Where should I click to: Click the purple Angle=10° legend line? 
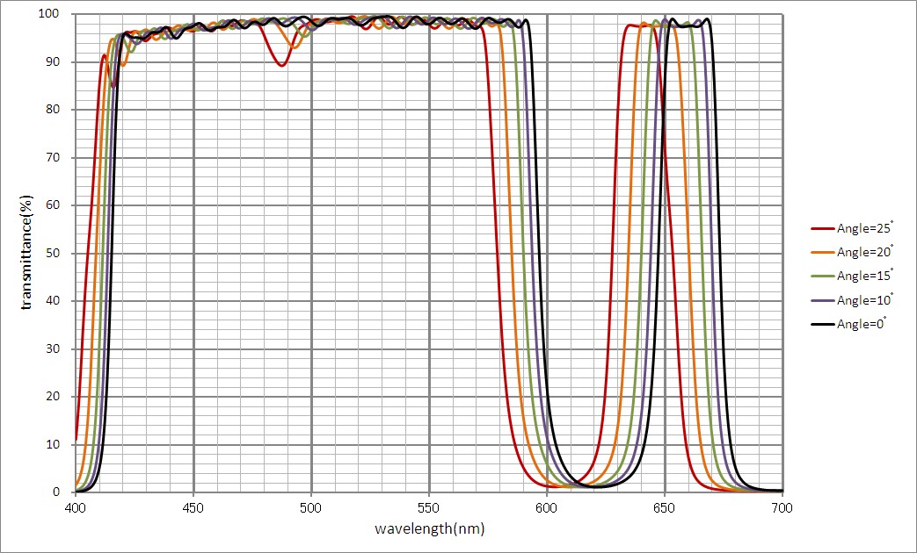click(821, 300)
